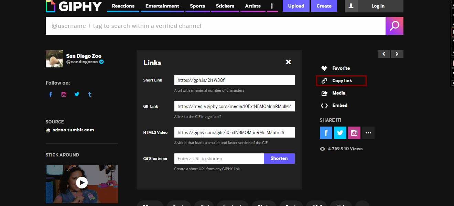Click the user avatar icon beside Log In
This screenshot has width=454, height=206.
coord(351,6)
